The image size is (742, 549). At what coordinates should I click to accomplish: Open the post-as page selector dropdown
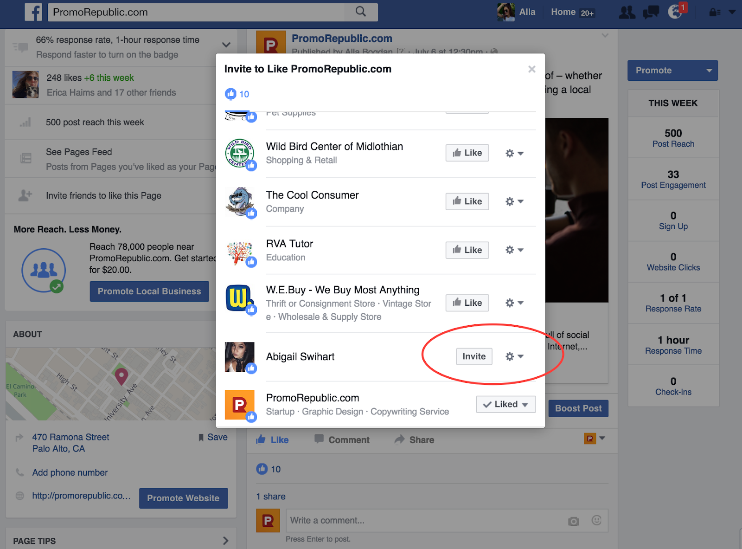pyautogui.click(x=595, y=438)
